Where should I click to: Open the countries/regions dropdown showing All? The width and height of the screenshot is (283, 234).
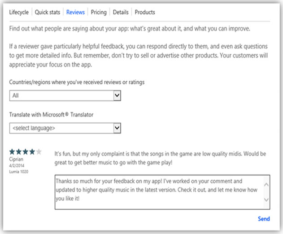coord(65,95)
